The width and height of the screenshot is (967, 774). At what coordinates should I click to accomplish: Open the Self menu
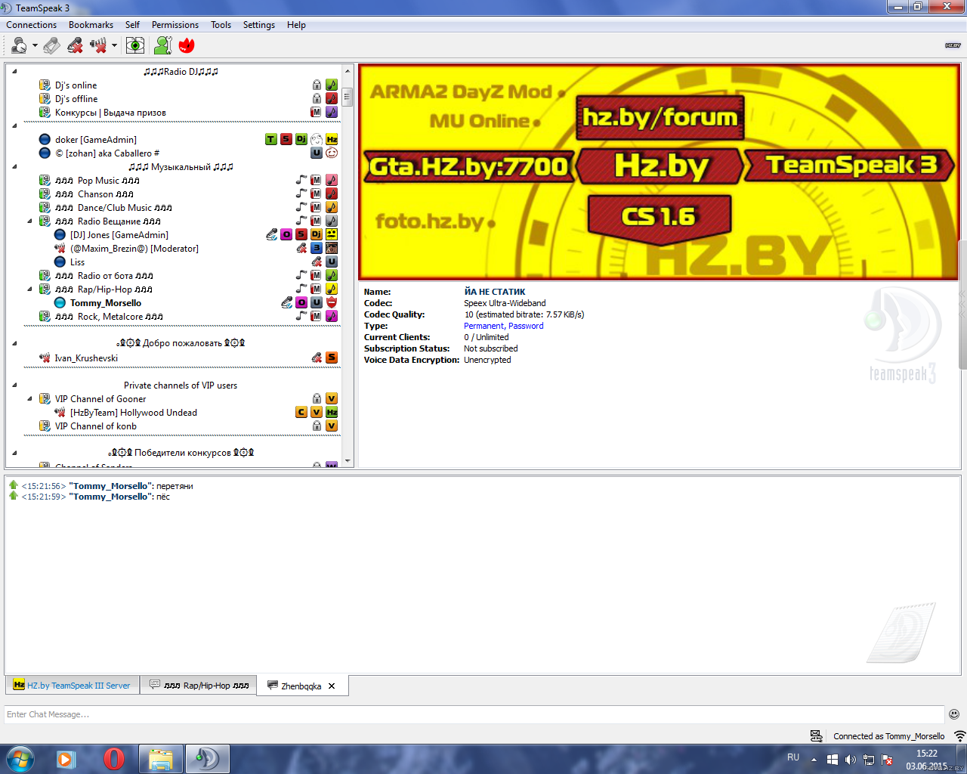(132, 25)
